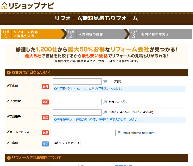Click the info icon in the phone number hint

55,120
